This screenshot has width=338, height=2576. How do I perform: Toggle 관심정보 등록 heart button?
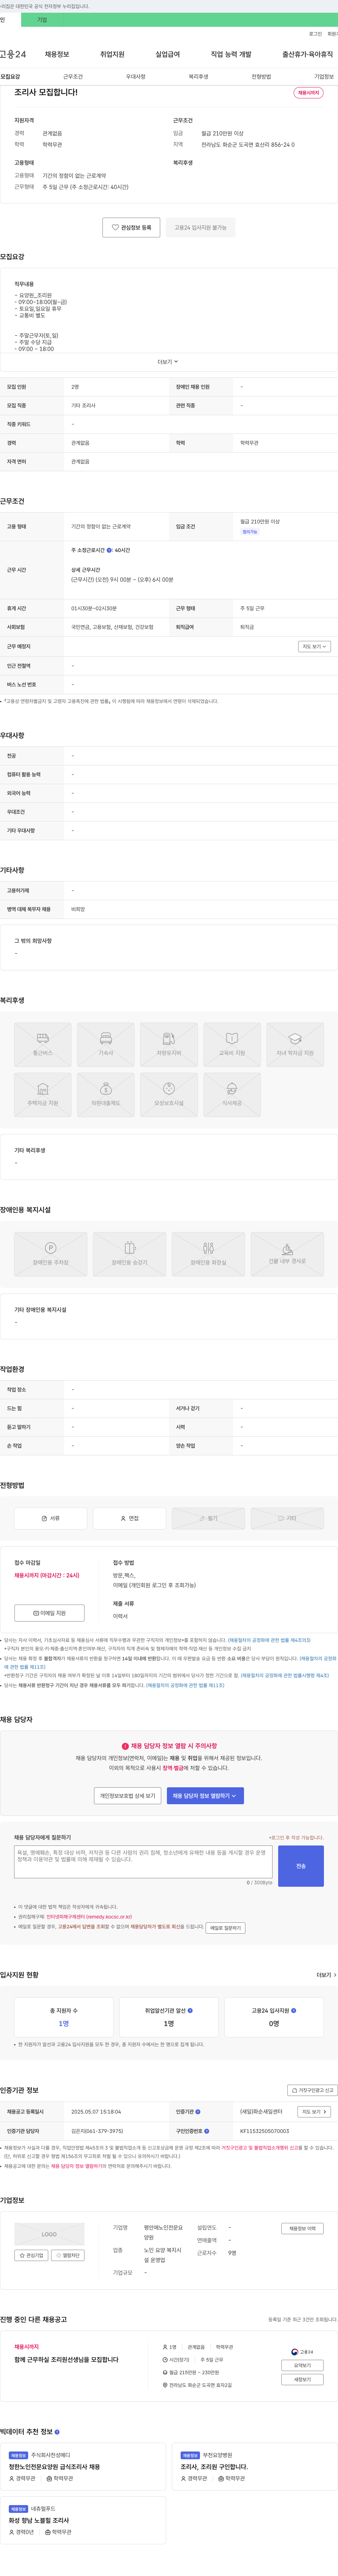[x=132, y=227]
